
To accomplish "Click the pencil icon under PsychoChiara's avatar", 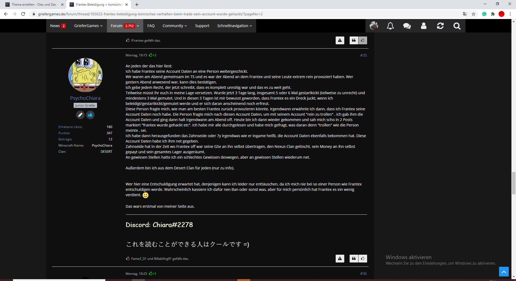I will (x=80, y=115).
